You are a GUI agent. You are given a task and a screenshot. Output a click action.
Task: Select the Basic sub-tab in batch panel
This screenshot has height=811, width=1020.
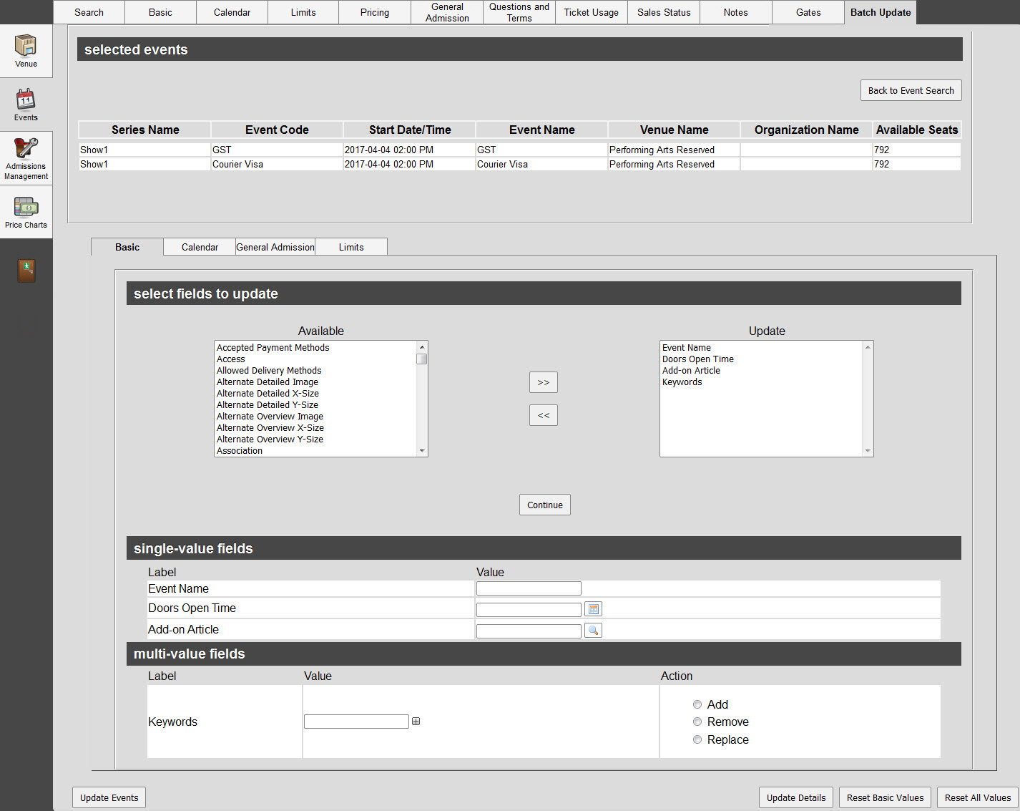[127, 247]
